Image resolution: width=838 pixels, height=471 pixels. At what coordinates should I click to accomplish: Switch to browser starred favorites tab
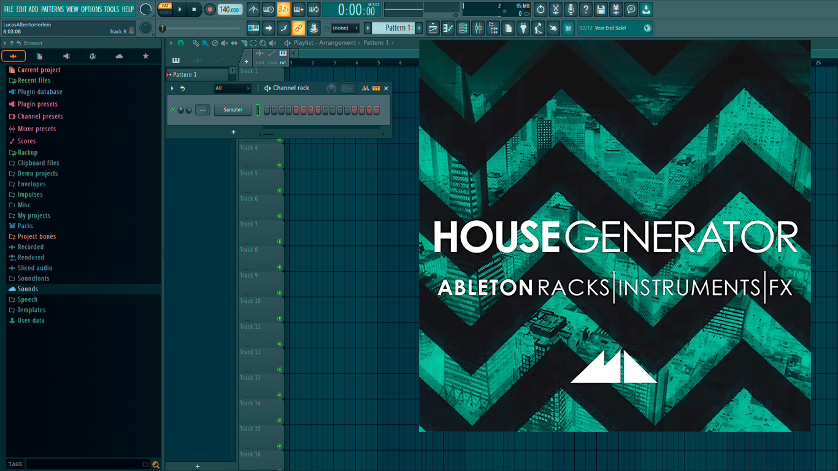[x=145, y=56]
